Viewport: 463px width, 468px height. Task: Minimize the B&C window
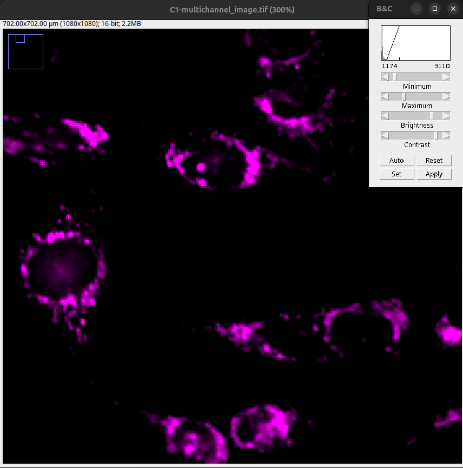pos(416,9)
